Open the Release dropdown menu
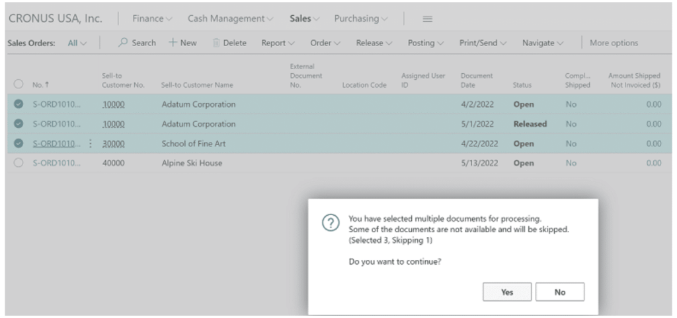 (x=374, y=43)
